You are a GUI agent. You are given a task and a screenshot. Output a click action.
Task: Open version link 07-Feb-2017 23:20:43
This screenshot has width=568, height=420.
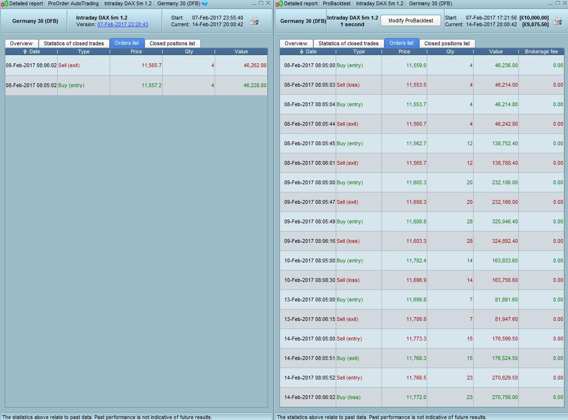pyautogui.click(x=123, y=25)
